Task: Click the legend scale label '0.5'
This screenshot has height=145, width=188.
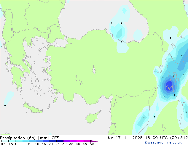Action: click(x=10, y=144)
